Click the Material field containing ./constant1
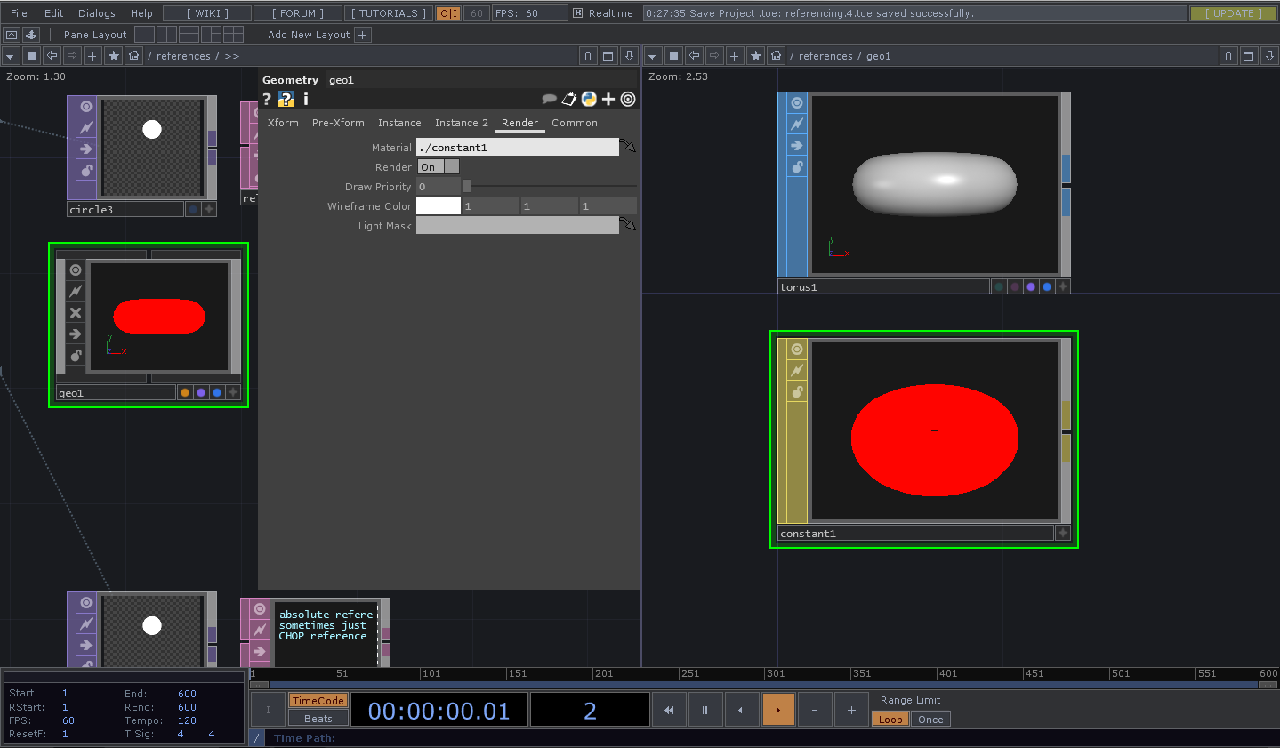Viewport: 1280px width, 748px height. click(x=517, y=148)
